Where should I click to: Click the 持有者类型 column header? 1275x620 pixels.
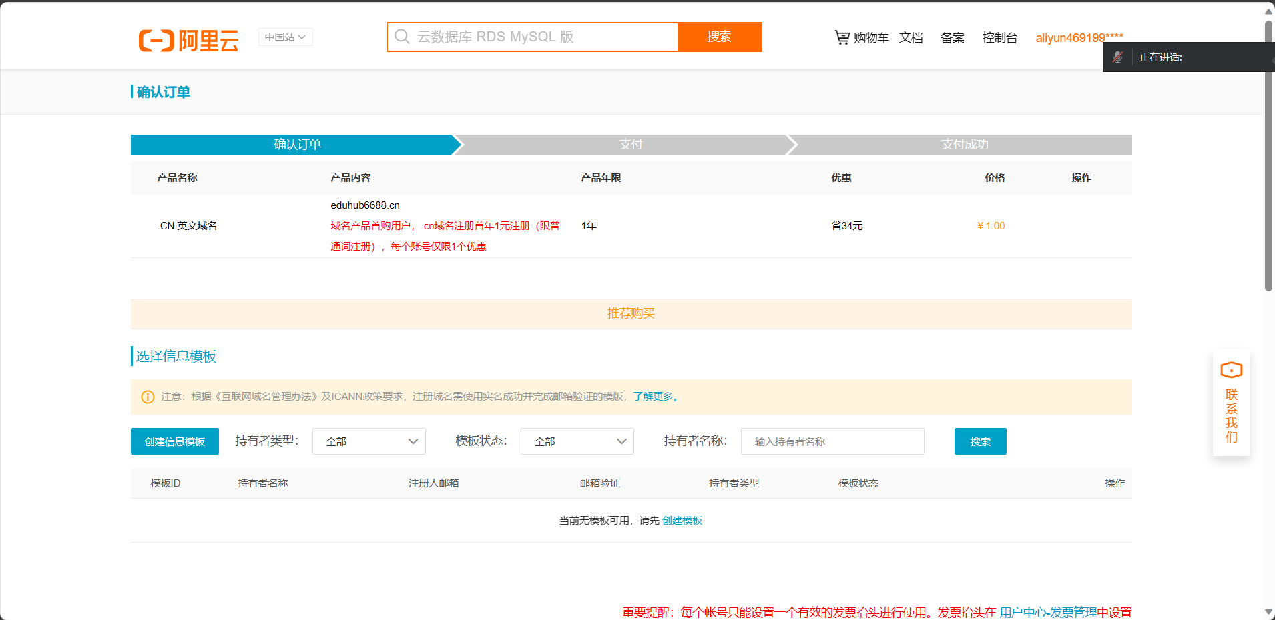pyautogui.click(x=734, y=483)
